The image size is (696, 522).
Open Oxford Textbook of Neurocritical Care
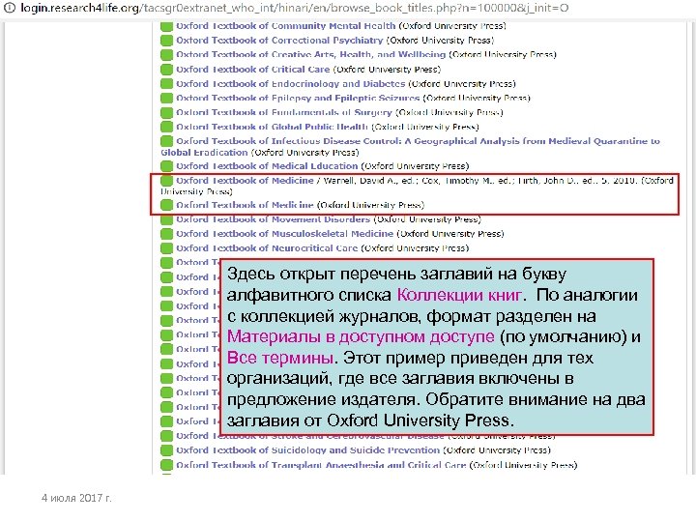267,247
